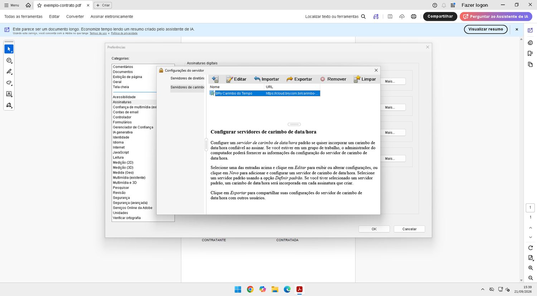Sort servers by the Nome column header

[236, 87]
